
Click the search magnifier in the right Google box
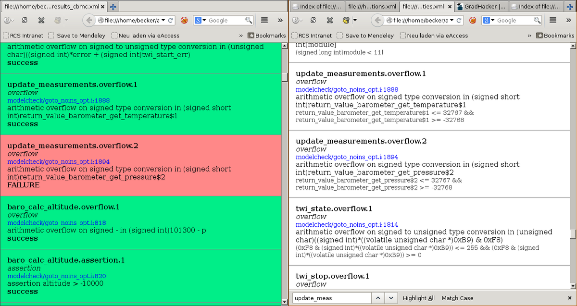(537, 20)
